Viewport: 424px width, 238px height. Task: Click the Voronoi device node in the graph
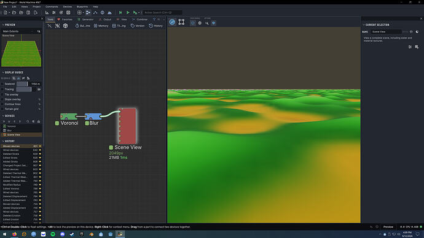(x=69, y=117)
